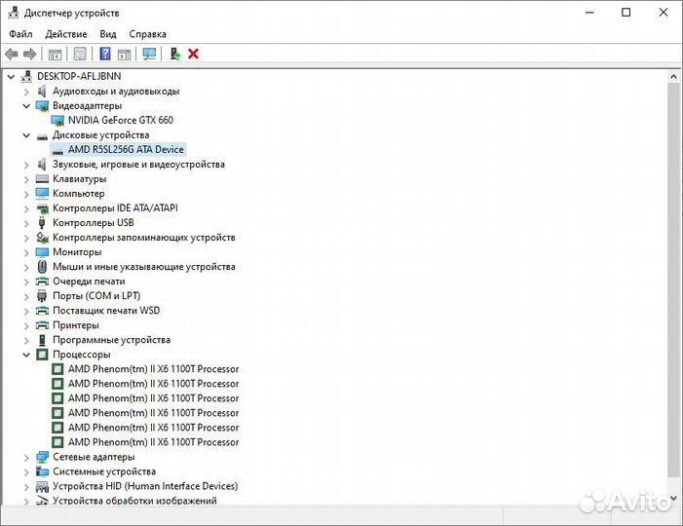The width and height of the screenshot is (683, 526).
Task: Select the Компьютер category
Action: (x=78, y=193)
